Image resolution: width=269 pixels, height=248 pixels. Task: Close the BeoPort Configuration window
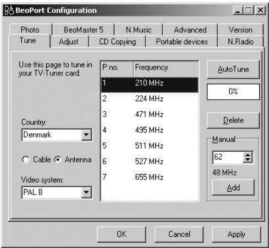(260, 10)
